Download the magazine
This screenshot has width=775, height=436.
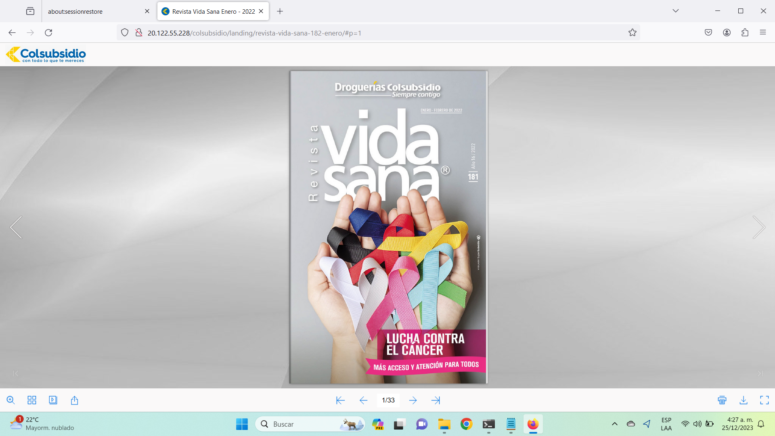pyautogui.click(x=744, y=400)
